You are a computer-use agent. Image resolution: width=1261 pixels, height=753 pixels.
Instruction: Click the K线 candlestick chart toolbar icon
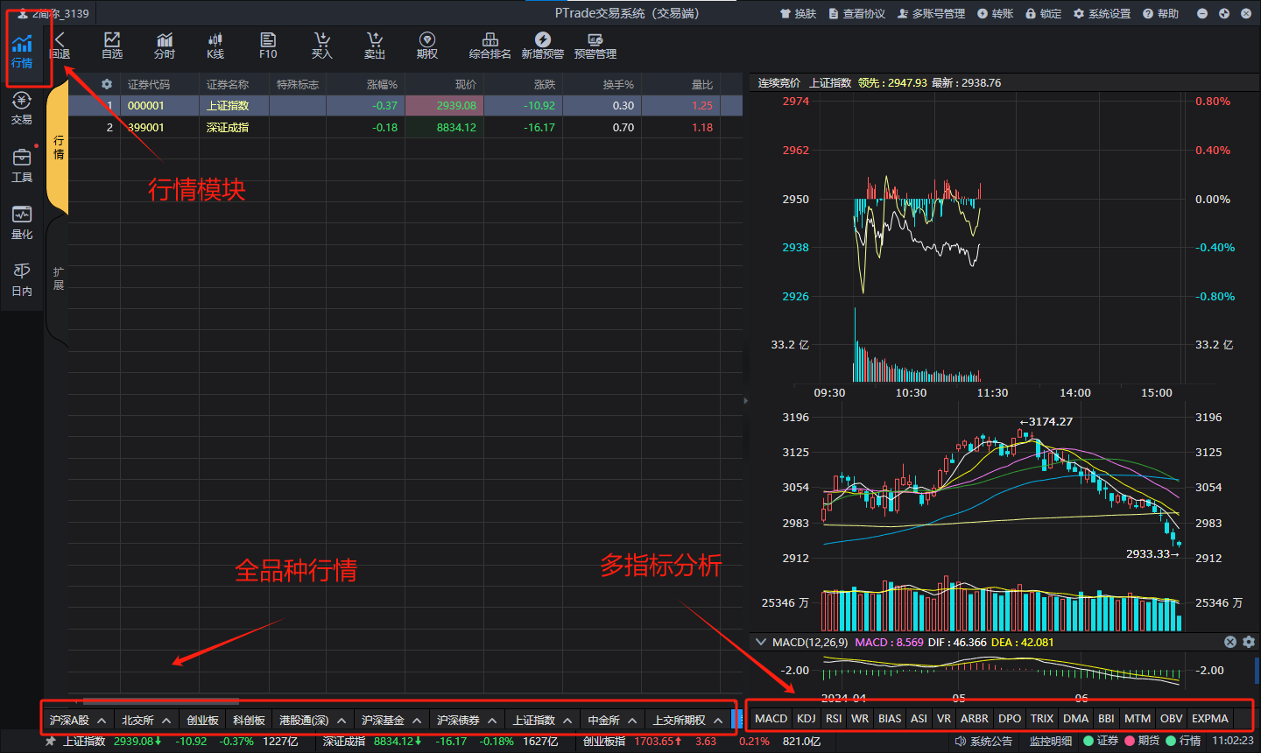coord(215,46)
